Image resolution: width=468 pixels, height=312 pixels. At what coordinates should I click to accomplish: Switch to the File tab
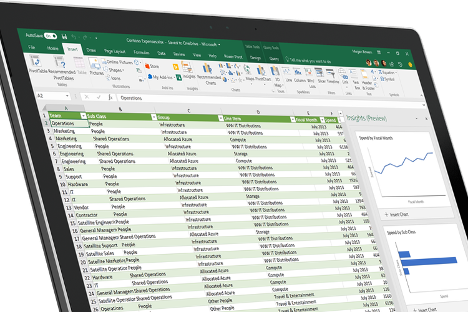tap(32, 47)
